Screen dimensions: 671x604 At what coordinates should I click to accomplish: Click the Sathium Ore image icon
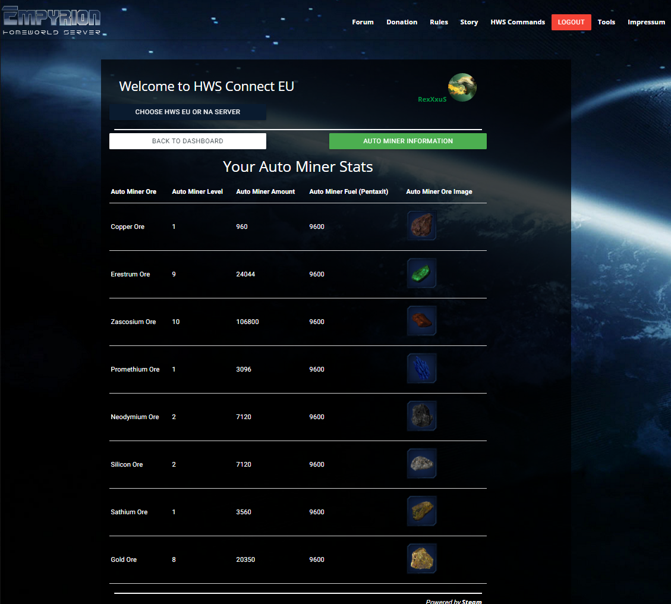point(421,511)
